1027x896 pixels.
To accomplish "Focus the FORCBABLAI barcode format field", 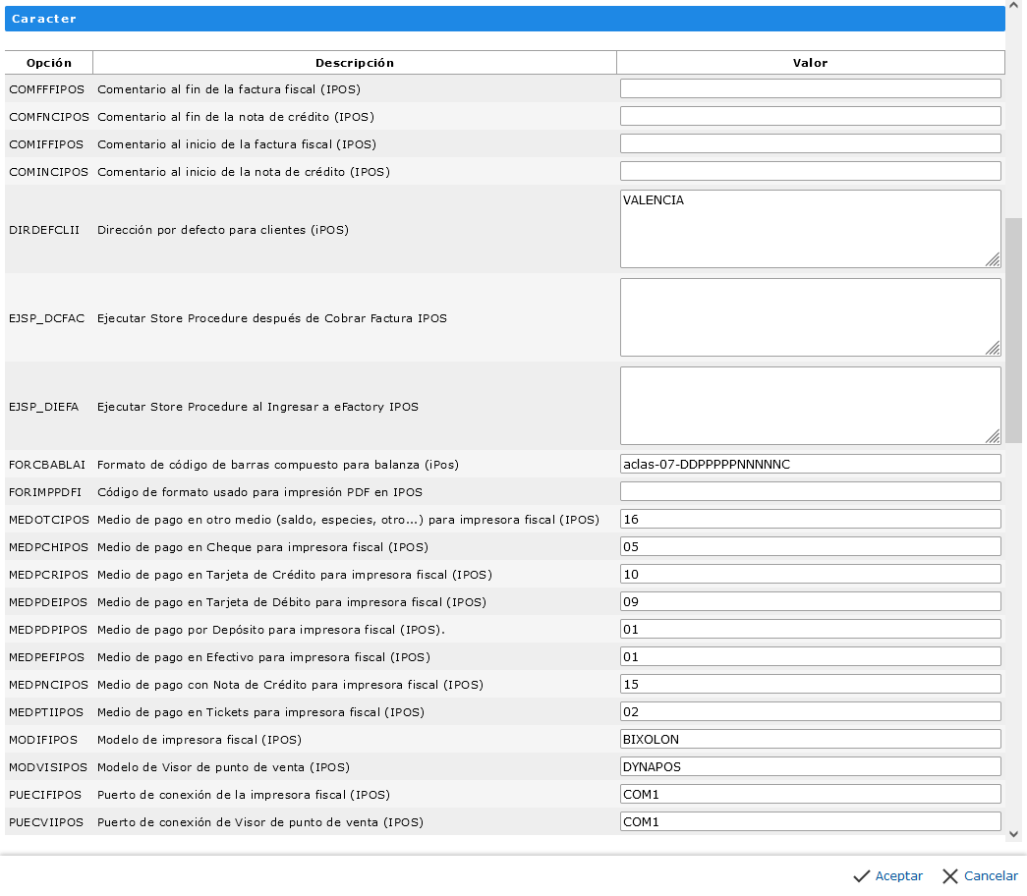I will click(810, 464).
